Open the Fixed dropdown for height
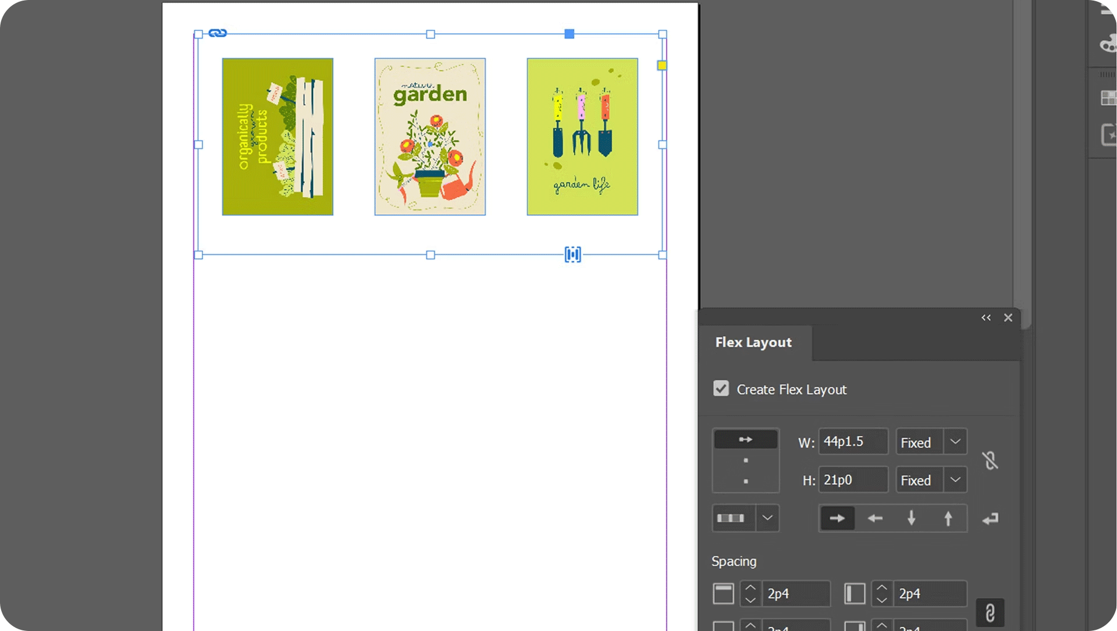This screenshot has width=1117, height=631. pos(954,479)
